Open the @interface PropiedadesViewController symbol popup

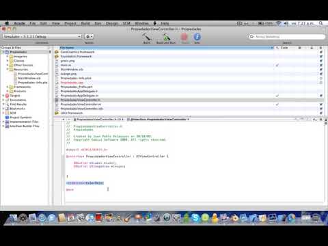(x=158, y=120)
